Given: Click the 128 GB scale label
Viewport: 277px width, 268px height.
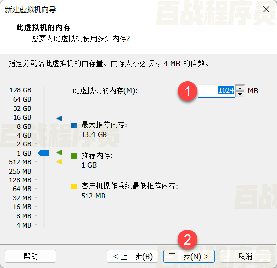Looking at the screenshot, I should (20, 90).
